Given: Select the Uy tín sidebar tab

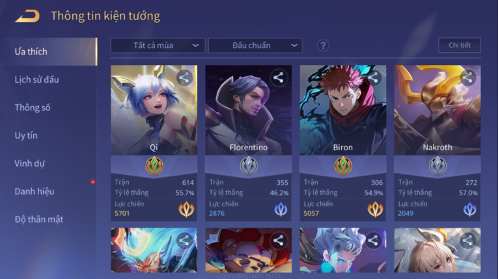Looking at the screenshot, I should click(26, 135).
